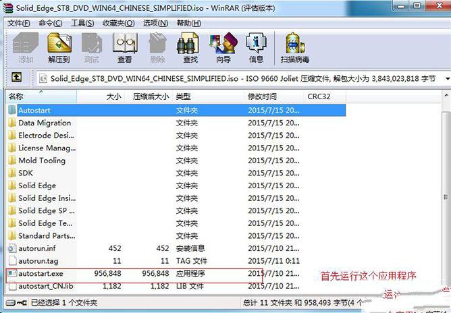The width and height of the screenshot is (451, 313).
Task: Click the 2015/7/11 0:11 modified time
Action: (x=274, y=260)
